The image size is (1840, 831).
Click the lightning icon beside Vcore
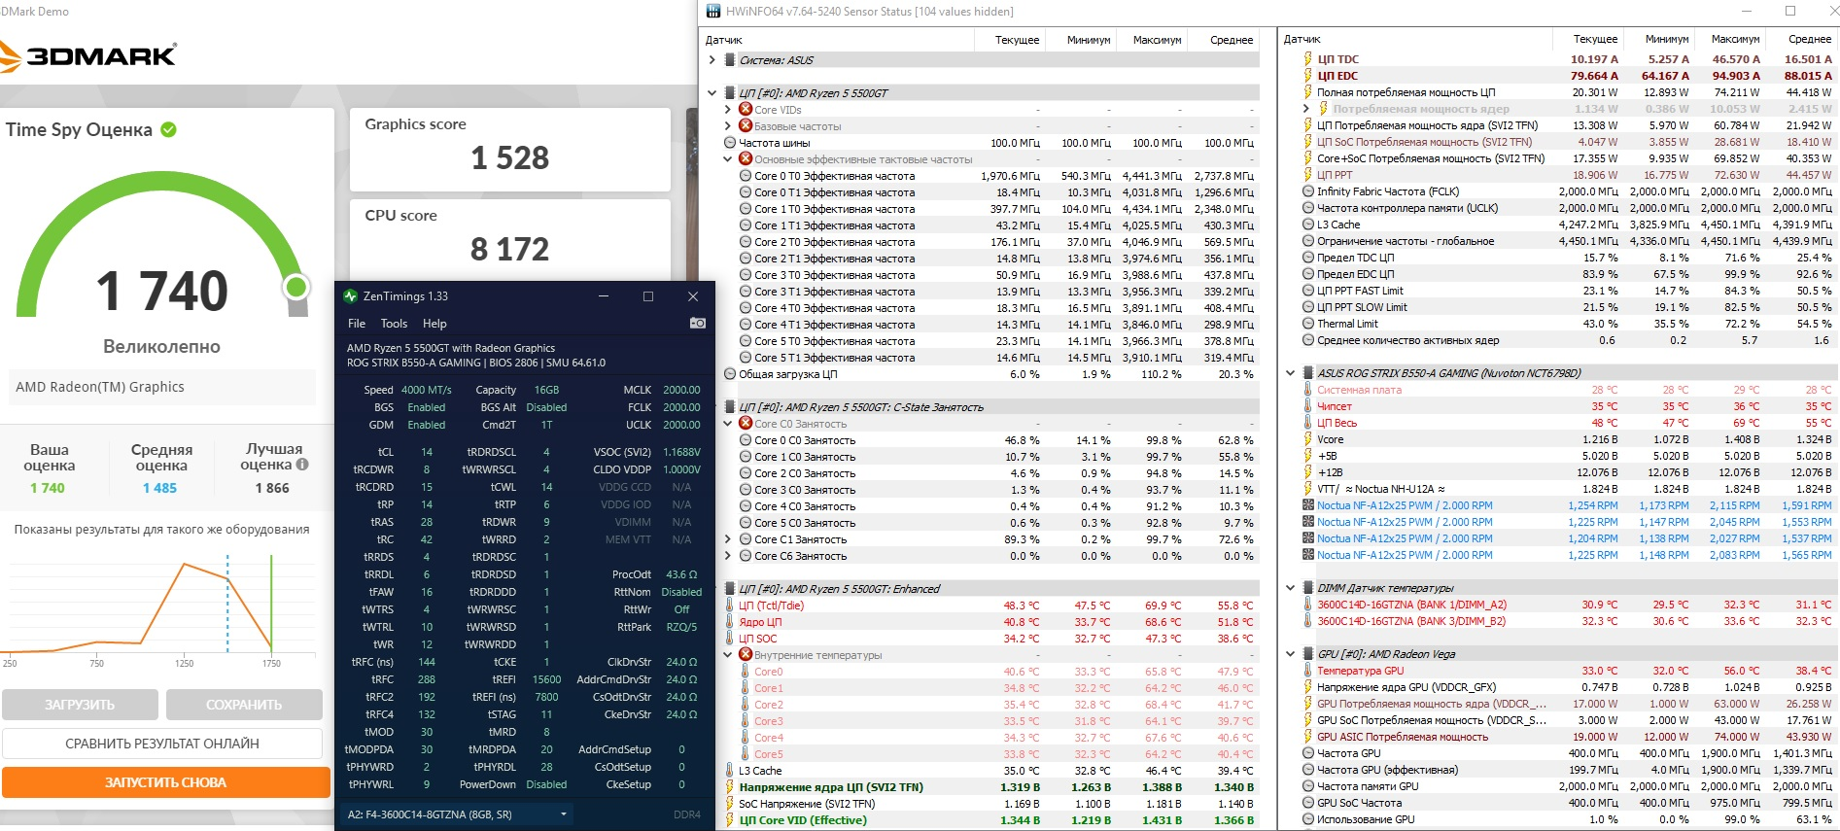click(x=1308, y=439)
